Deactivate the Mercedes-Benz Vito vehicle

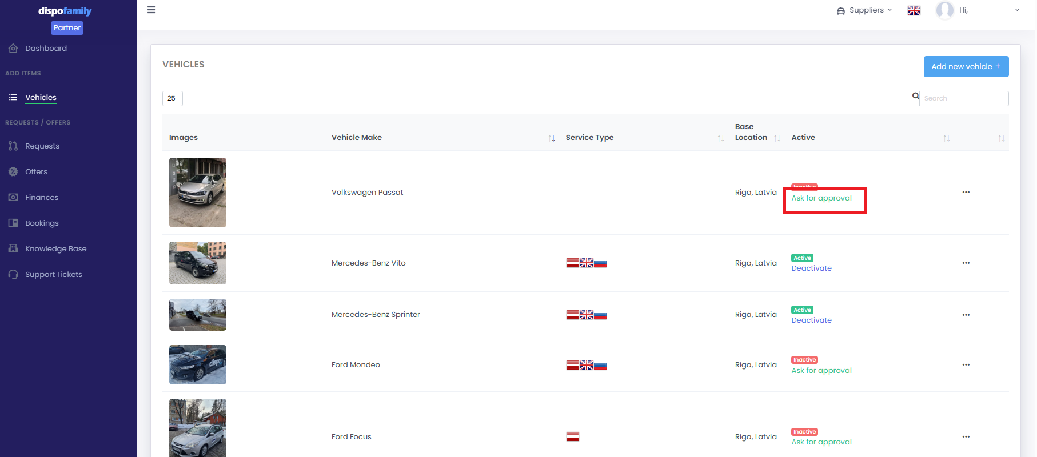811,268
